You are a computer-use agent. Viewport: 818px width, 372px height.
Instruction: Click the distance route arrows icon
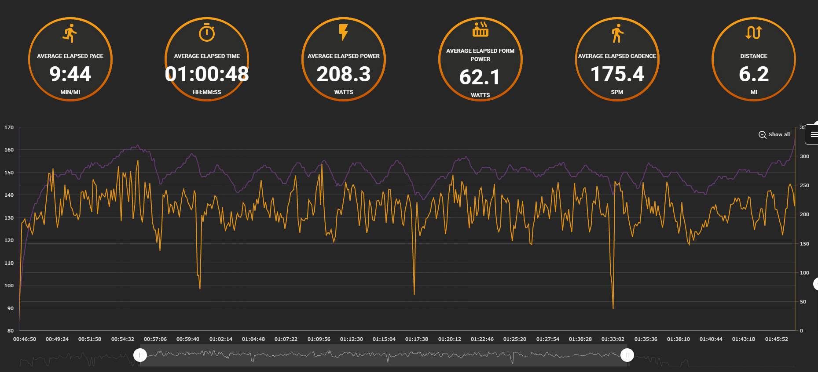pyautogui.click(x=754, y=33)
